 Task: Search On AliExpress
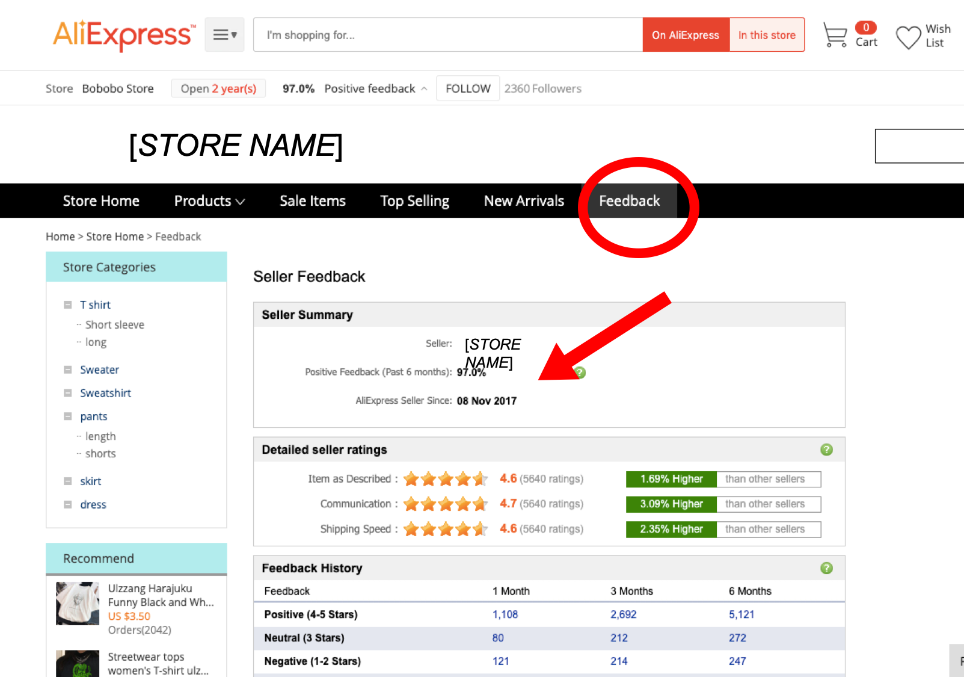(686, 35)
